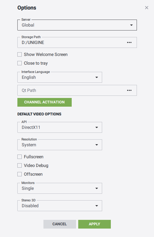The width and height of the screenshot is (154, 237).
Task: Close the Options dialog with X
Action: coord(147,8)
